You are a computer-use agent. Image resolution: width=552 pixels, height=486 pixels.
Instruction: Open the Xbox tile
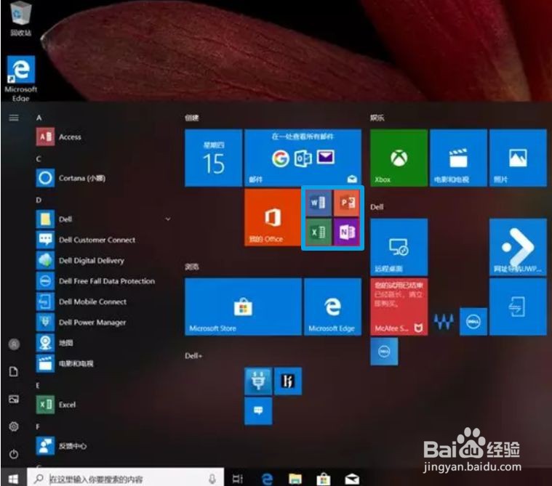point(399,158)
